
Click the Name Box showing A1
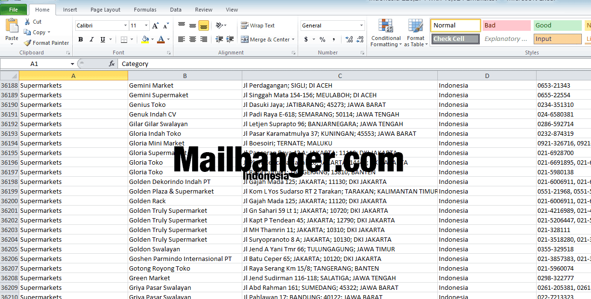point(35,64)
